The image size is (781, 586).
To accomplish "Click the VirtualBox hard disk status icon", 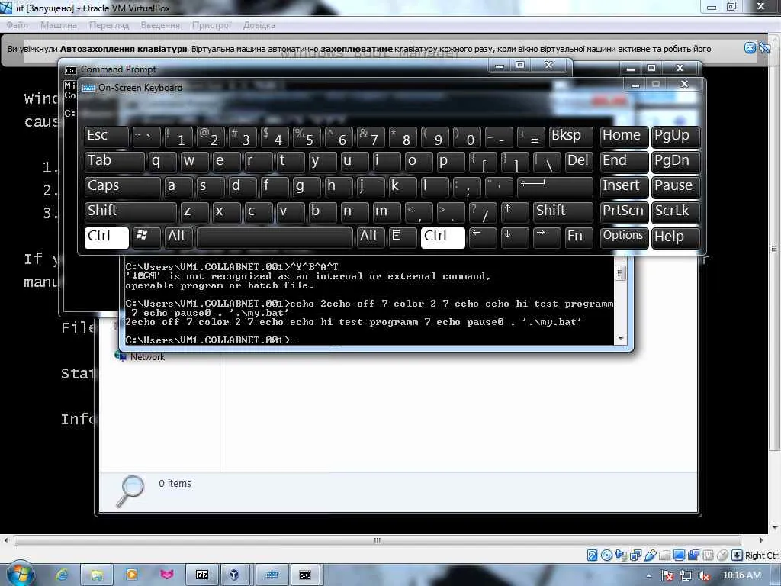I will click(x=592, y=555).
